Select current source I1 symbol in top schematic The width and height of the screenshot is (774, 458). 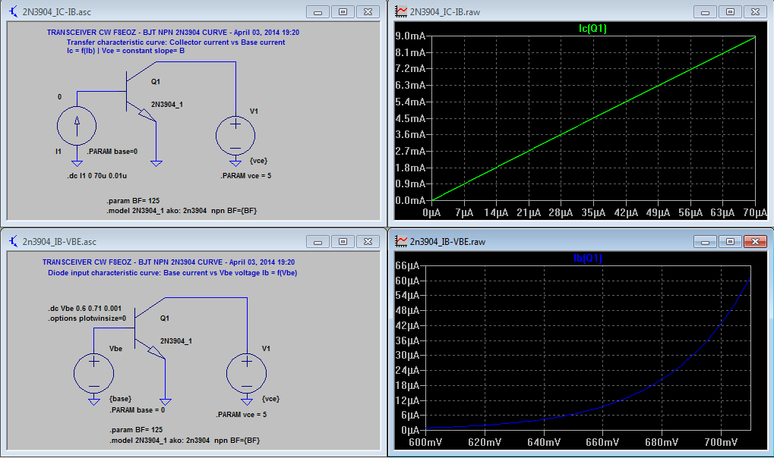tap(77, 125)
